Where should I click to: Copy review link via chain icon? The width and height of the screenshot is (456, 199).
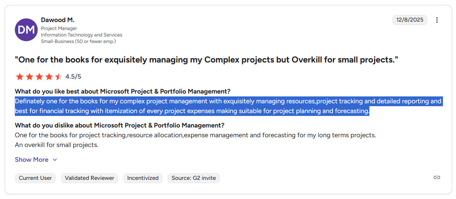437,177
